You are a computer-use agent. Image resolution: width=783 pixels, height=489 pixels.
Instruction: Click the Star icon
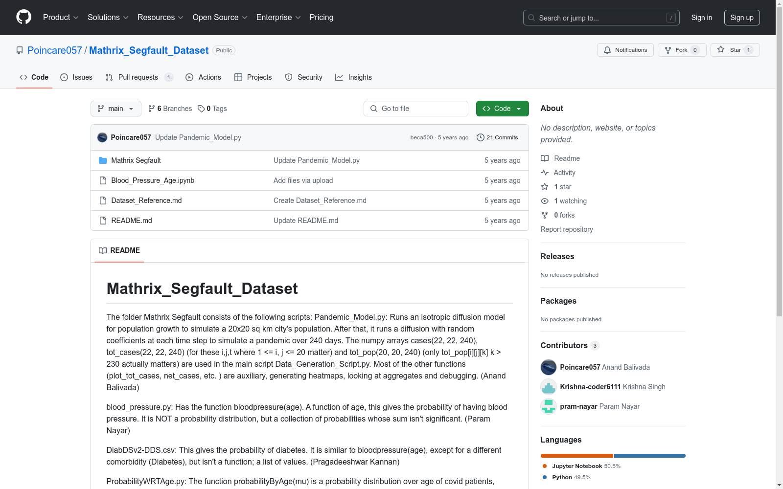point(721,49)
